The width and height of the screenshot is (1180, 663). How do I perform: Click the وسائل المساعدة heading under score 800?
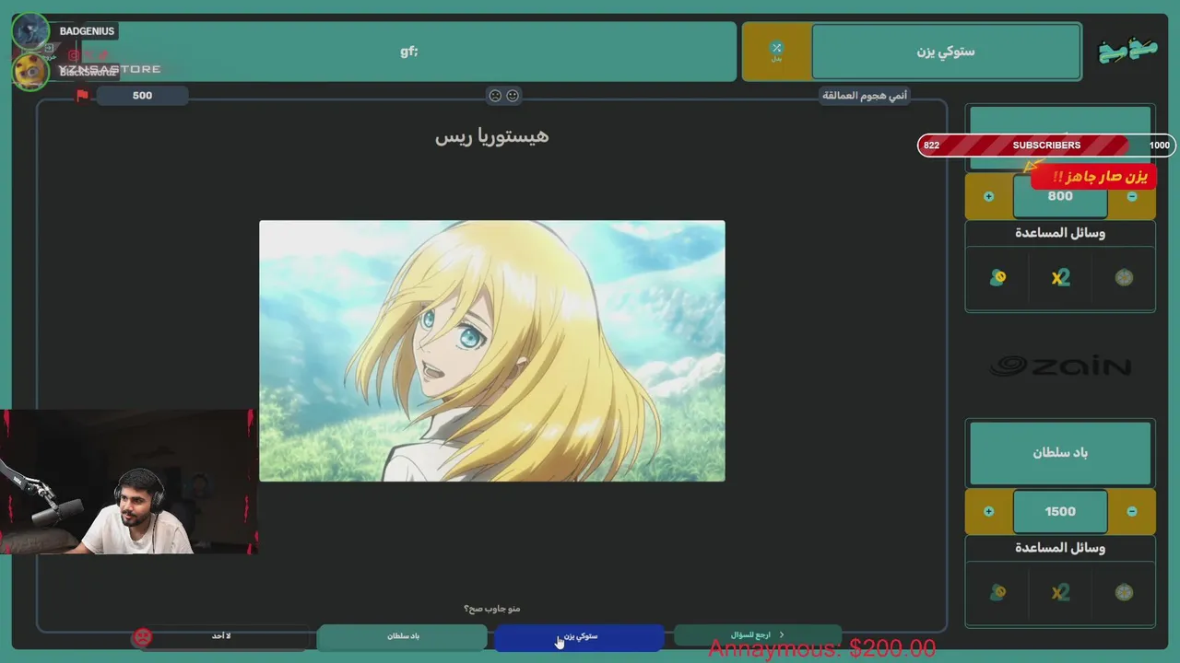[1060, 233]
